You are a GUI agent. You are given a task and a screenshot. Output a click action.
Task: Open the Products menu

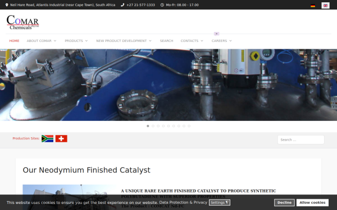click(x=74, y=41)
